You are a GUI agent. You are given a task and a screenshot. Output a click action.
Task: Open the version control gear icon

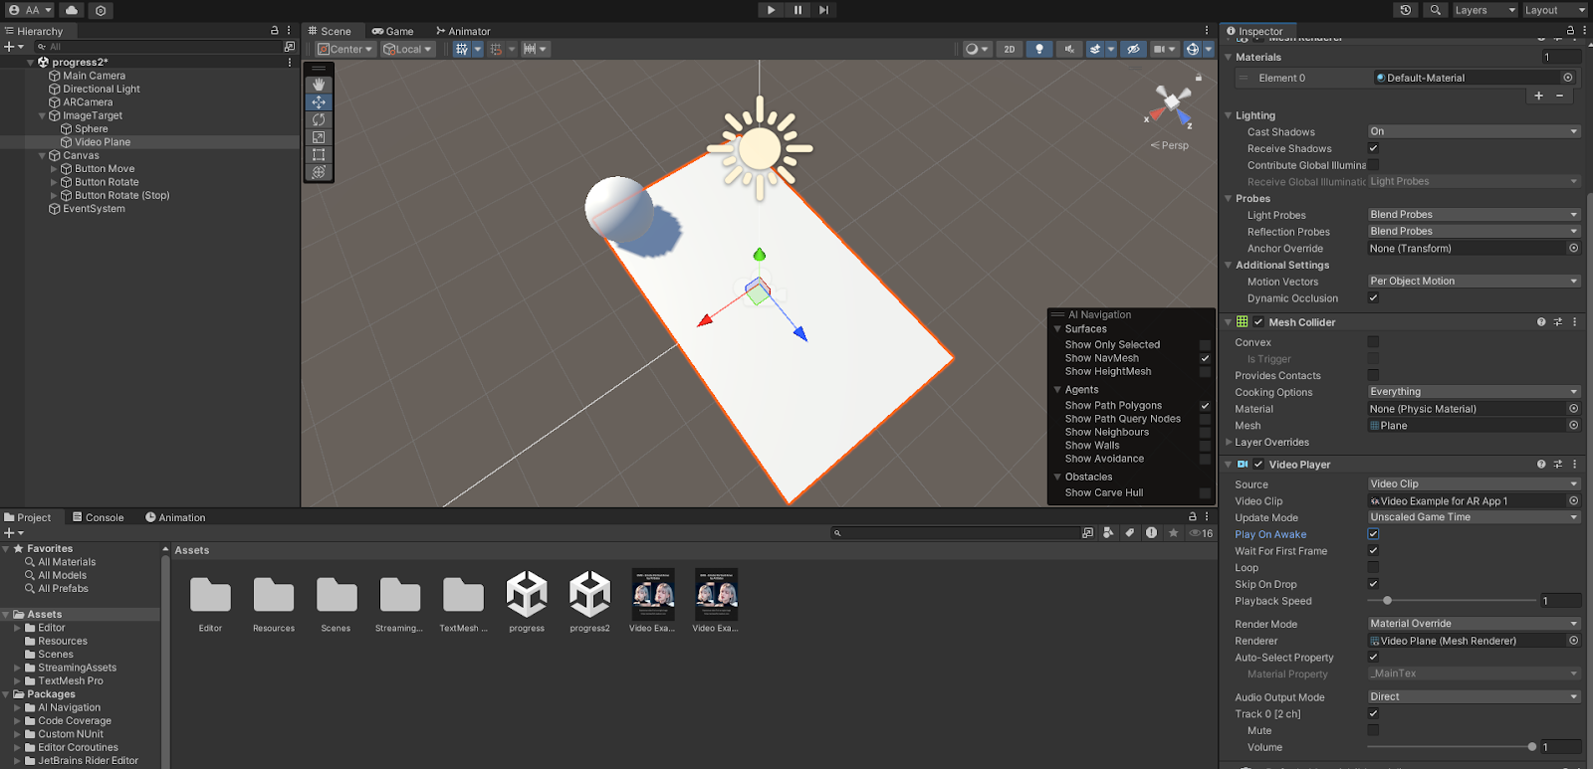coord(101,10)
